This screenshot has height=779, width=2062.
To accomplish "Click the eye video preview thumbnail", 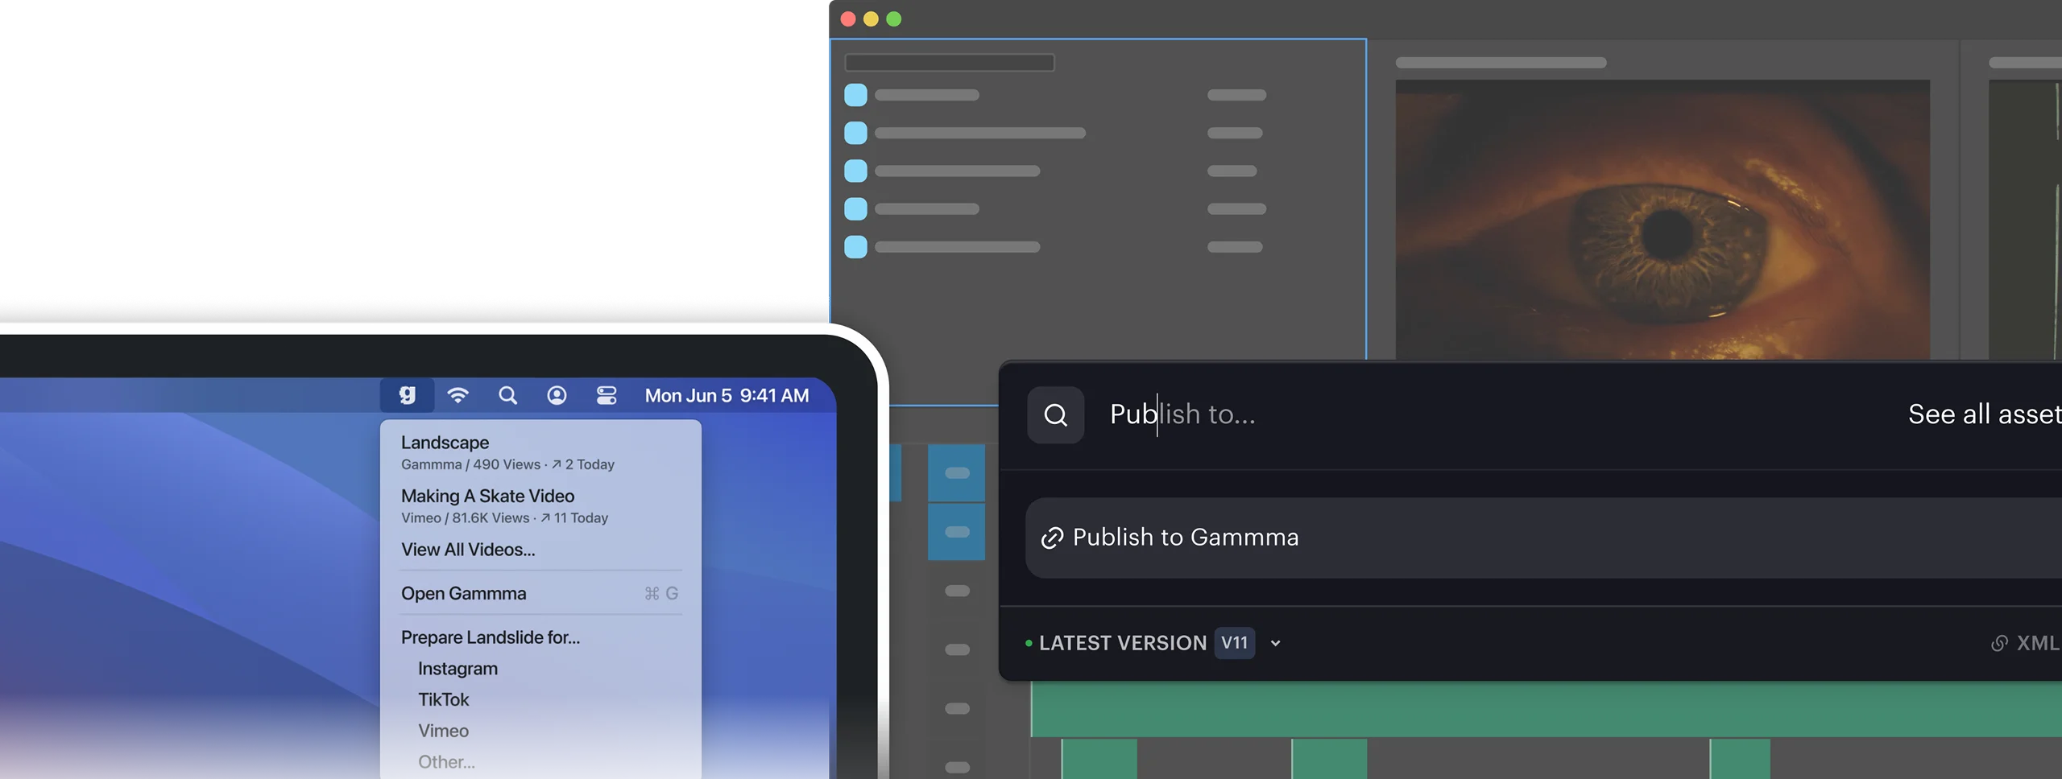I will click(x=1662, y=219).
